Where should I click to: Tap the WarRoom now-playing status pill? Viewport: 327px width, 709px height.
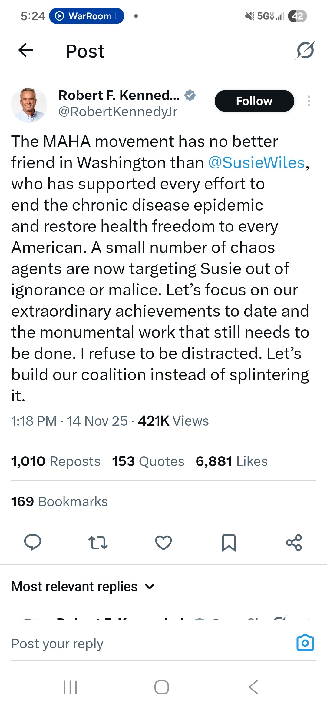[87, 16]
